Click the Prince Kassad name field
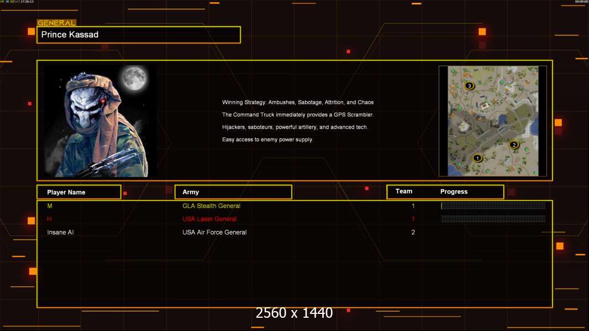Image resolution: width=589 pixels, height=331 pixels. [139, 35]
